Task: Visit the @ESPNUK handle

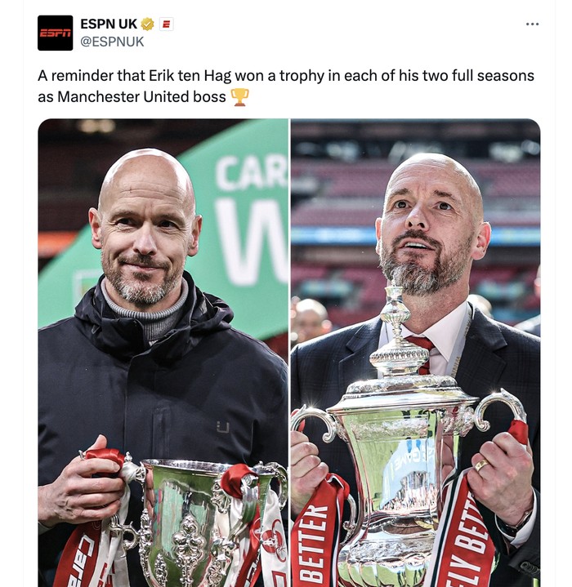Action: click(112, 42)
